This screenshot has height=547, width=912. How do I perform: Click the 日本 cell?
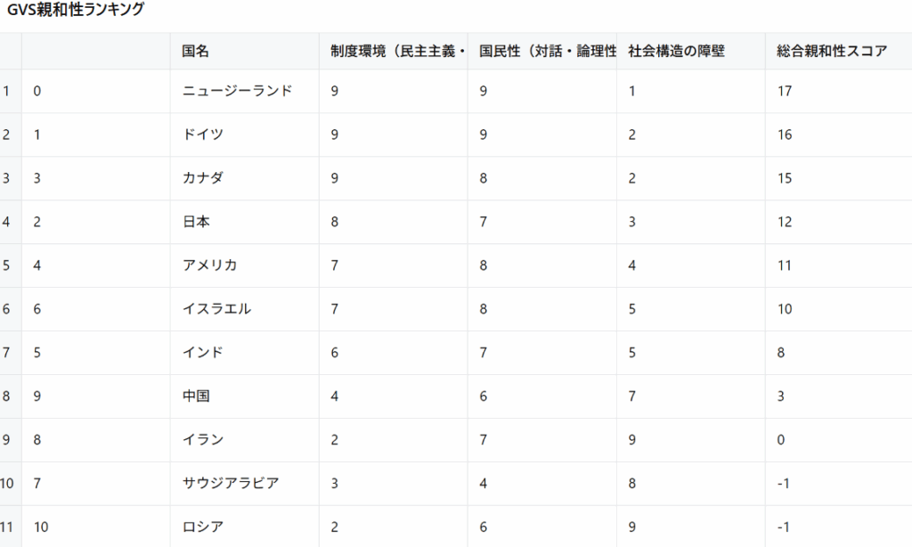point(244,223)
